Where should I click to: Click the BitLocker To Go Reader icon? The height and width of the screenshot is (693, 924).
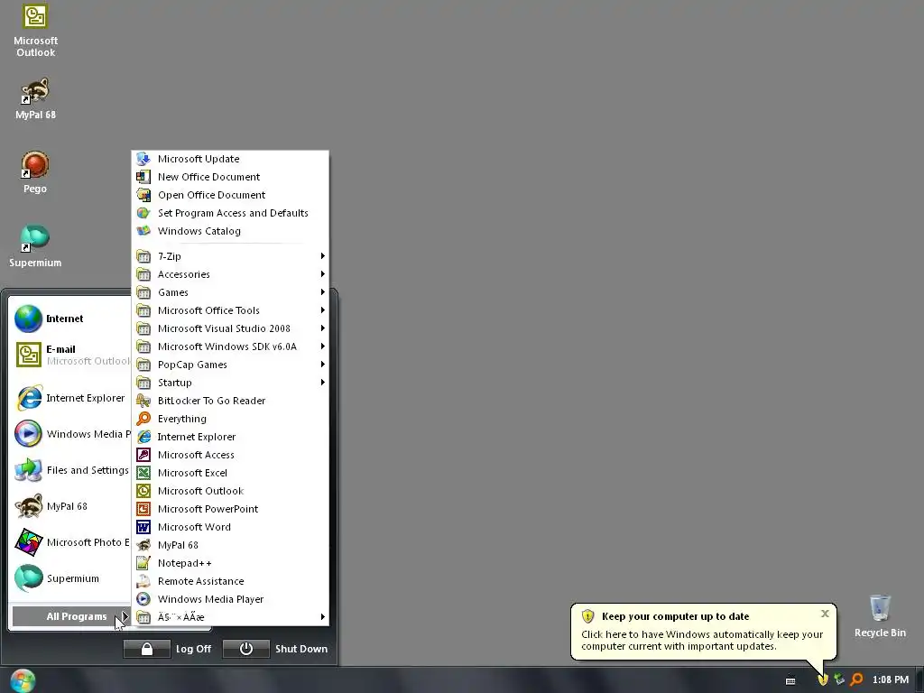coord(143,401)
